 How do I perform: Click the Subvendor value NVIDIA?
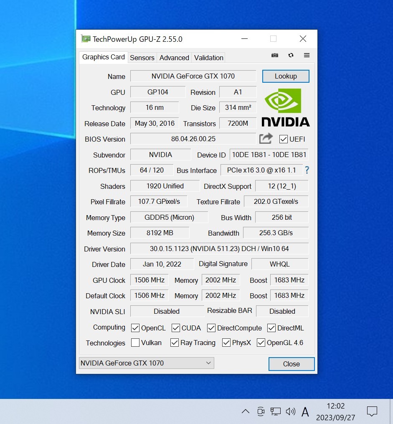tap(160, 155)
